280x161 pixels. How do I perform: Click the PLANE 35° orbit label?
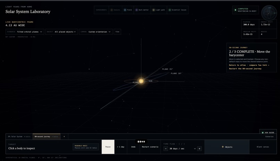click(167, 69)
